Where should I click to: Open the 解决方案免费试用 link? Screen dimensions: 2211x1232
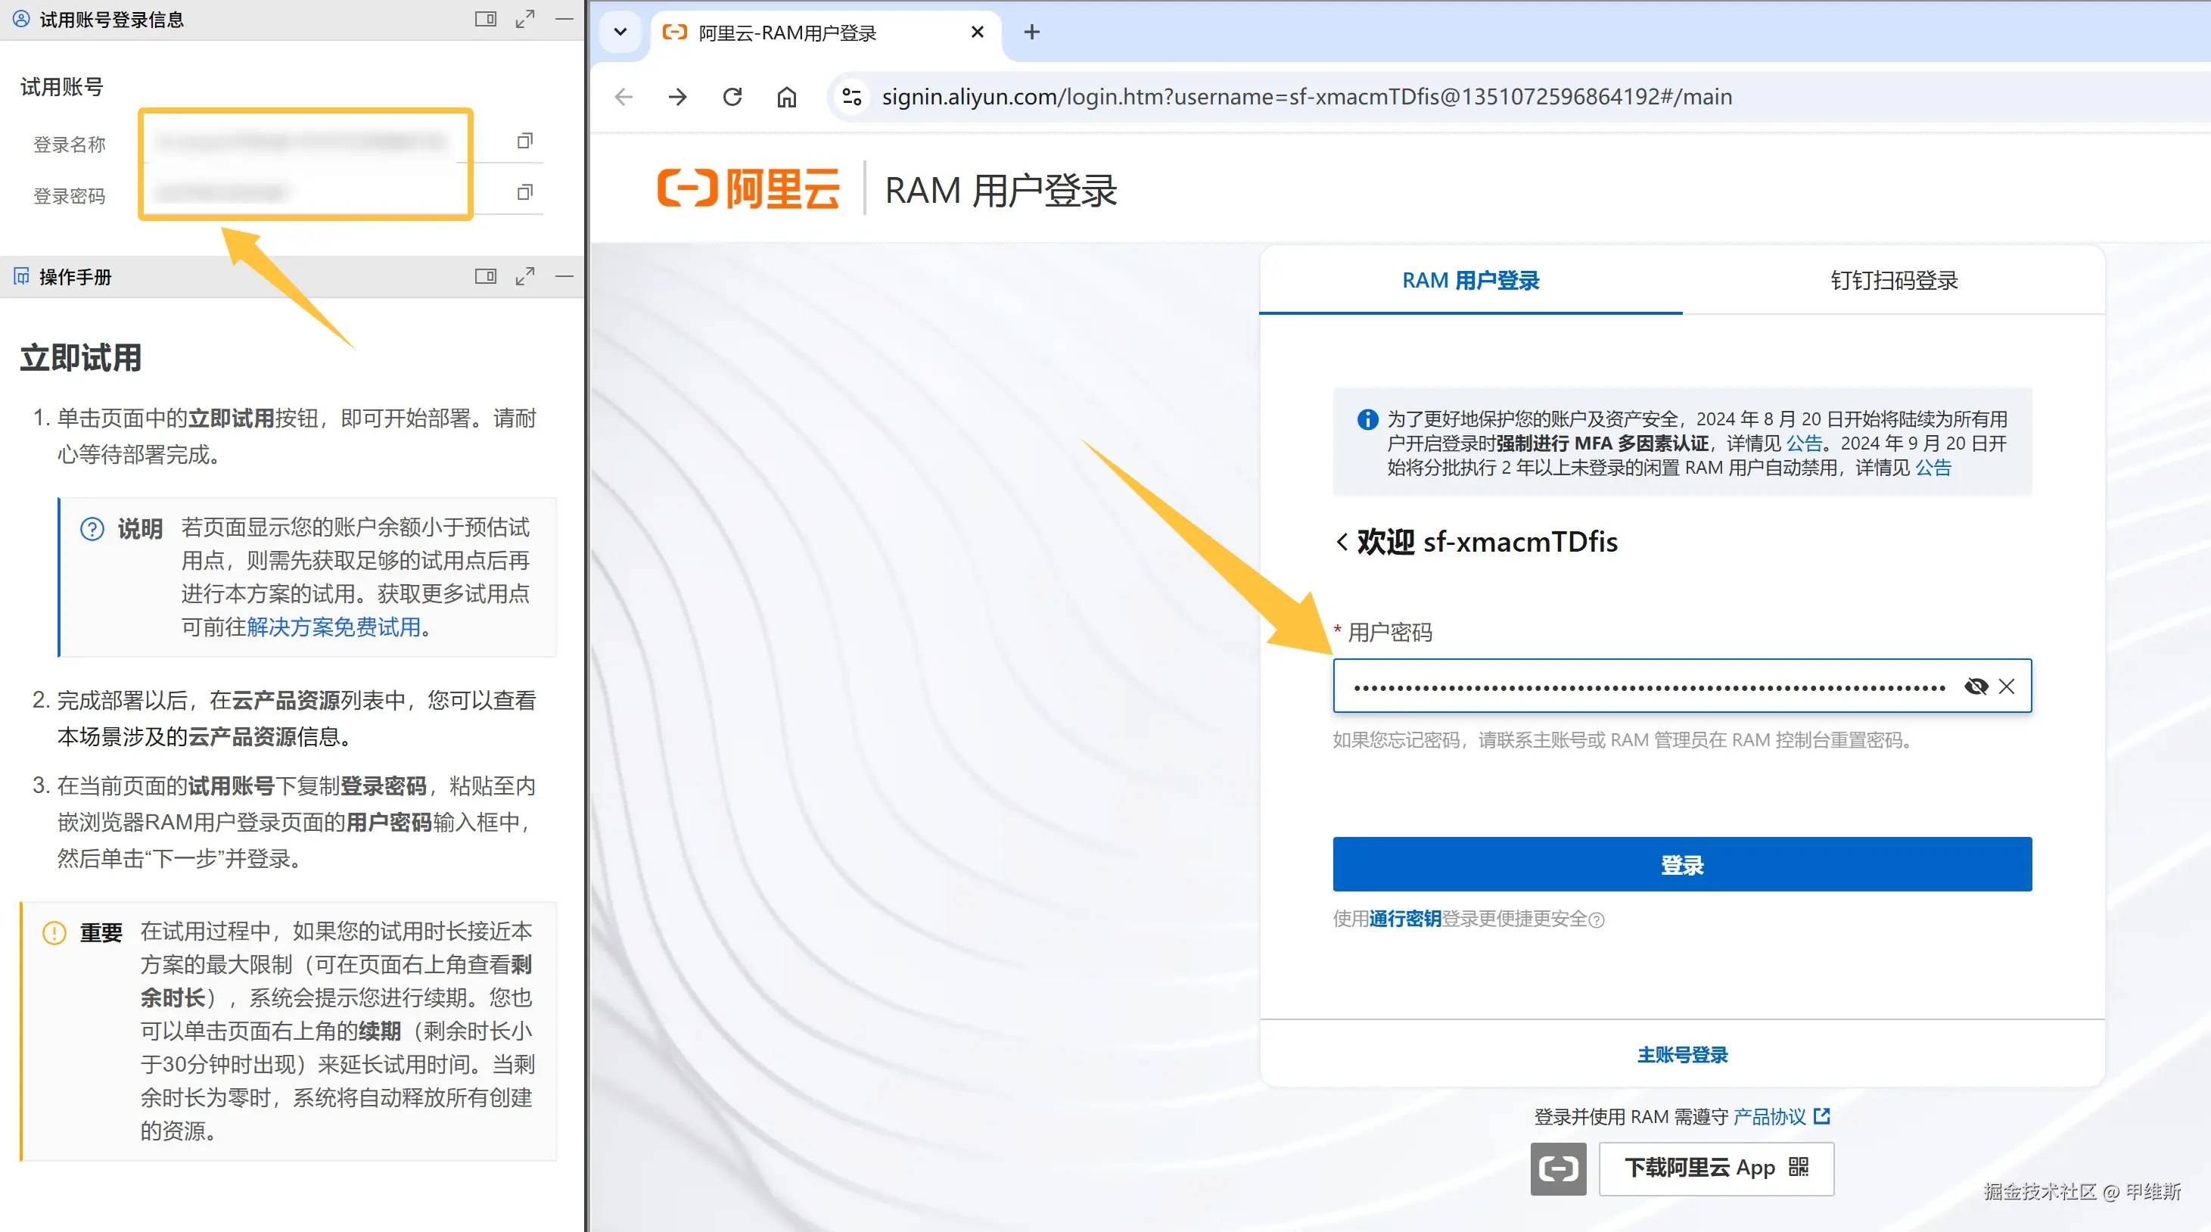pyautogui.click(x=333, y=627)
